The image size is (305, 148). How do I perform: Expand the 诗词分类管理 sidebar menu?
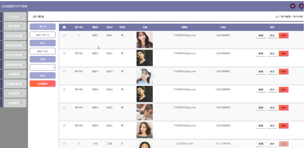click(15, 36)
